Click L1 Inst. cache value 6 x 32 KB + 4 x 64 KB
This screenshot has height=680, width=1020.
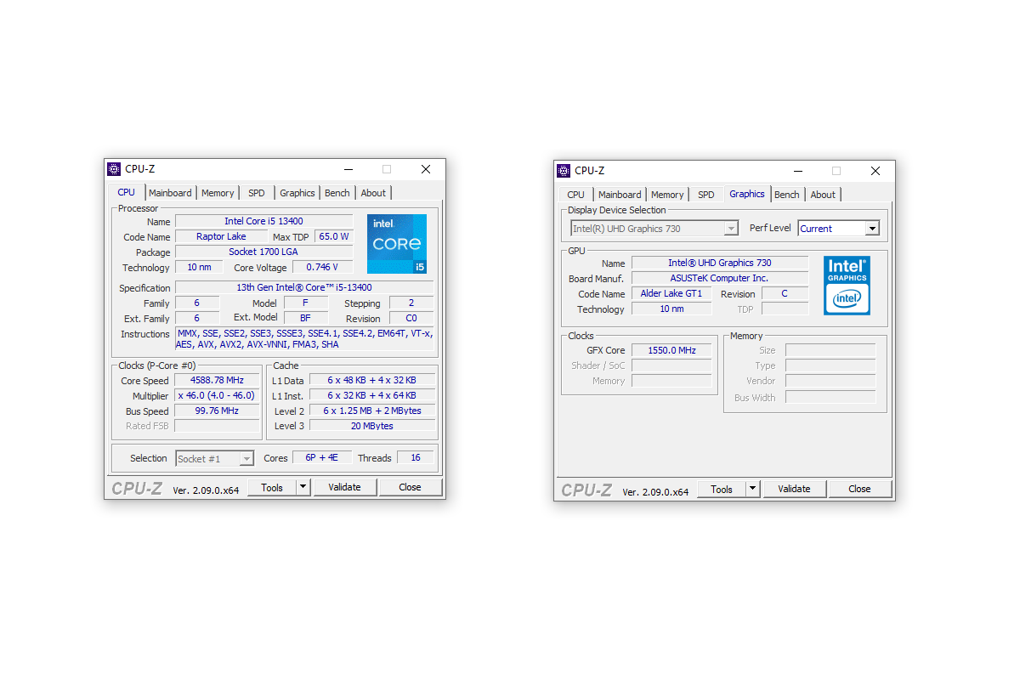[x=371, y=395]
